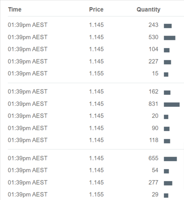Click the Quantity column header
Image resolution: width=184 pixels, height=200 pixels.
148,10
